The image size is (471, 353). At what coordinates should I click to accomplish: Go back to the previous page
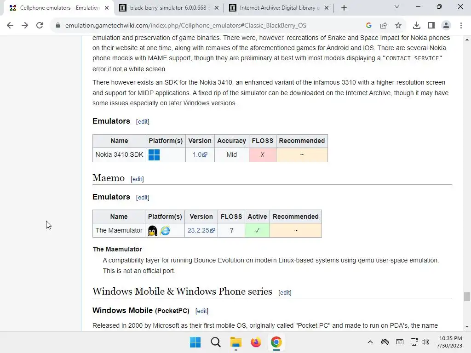point(10,26)
